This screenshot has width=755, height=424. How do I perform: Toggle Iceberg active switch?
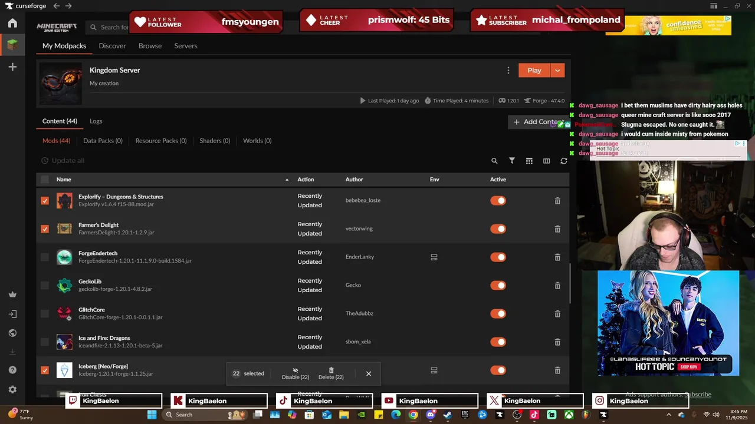click(498, 370)
